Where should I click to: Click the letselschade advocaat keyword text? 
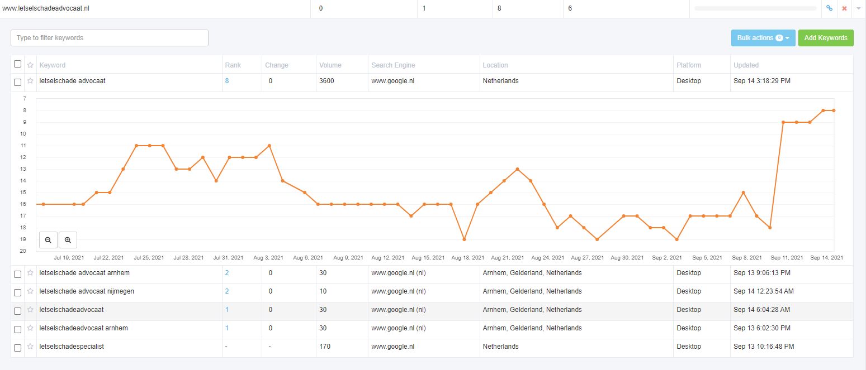click(x=73, y=81)
